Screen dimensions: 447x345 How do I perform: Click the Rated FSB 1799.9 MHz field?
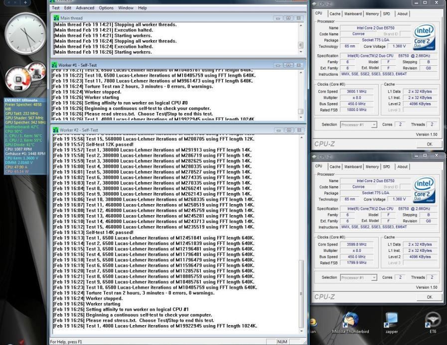(357, 263)
